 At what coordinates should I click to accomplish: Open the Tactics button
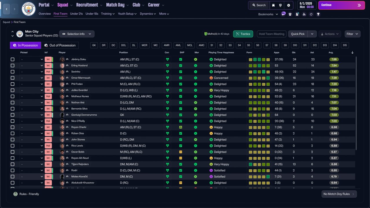(x=243, y=34)
